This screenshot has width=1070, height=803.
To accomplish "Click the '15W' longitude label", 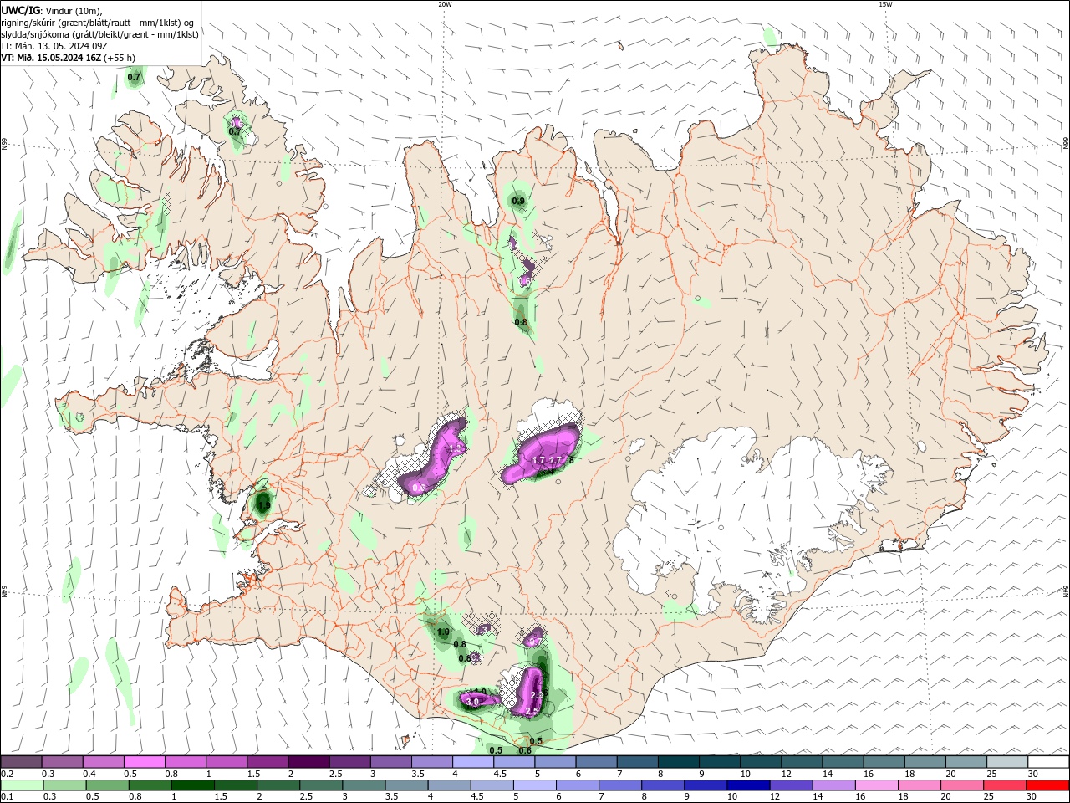I will click(885, 4).
